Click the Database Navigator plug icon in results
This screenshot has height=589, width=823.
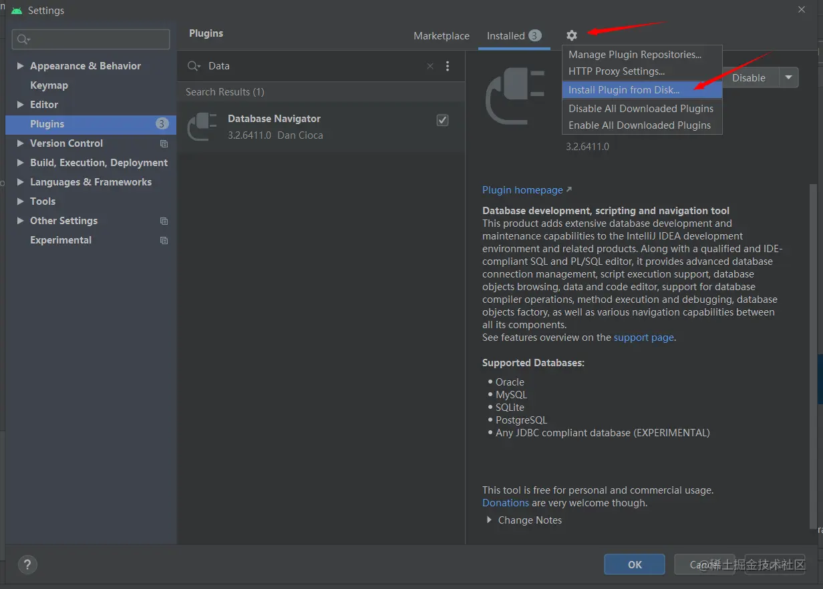coord(202,126)
